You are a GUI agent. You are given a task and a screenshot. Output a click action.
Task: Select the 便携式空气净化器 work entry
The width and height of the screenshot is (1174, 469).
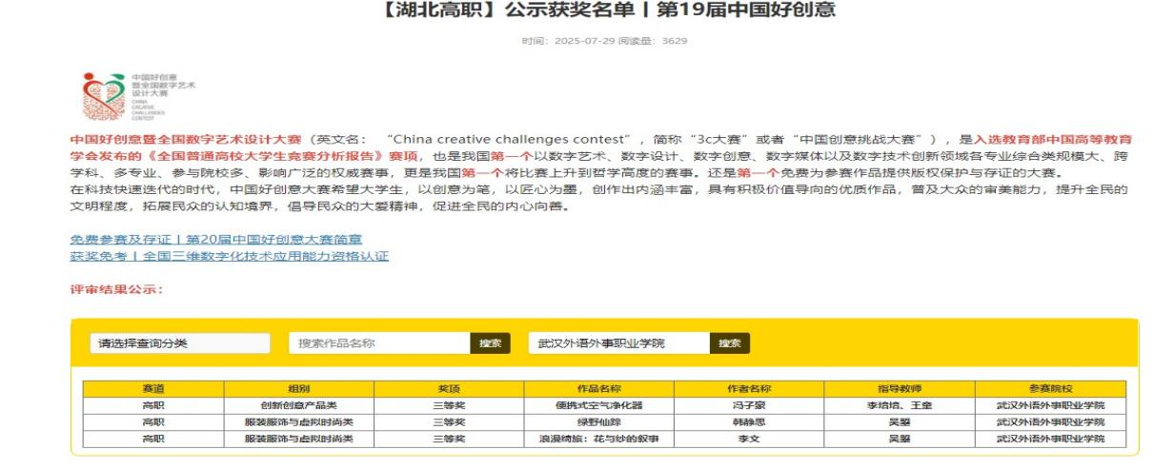pyautogui.click(x=598, y=405)
